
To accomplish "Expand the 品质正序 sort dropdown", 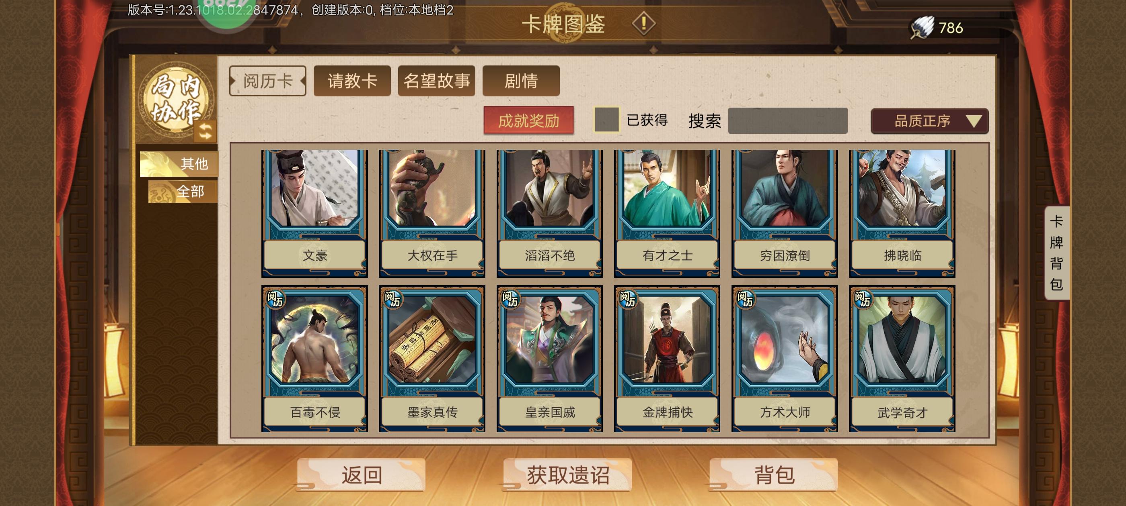I will click(930, 121).
